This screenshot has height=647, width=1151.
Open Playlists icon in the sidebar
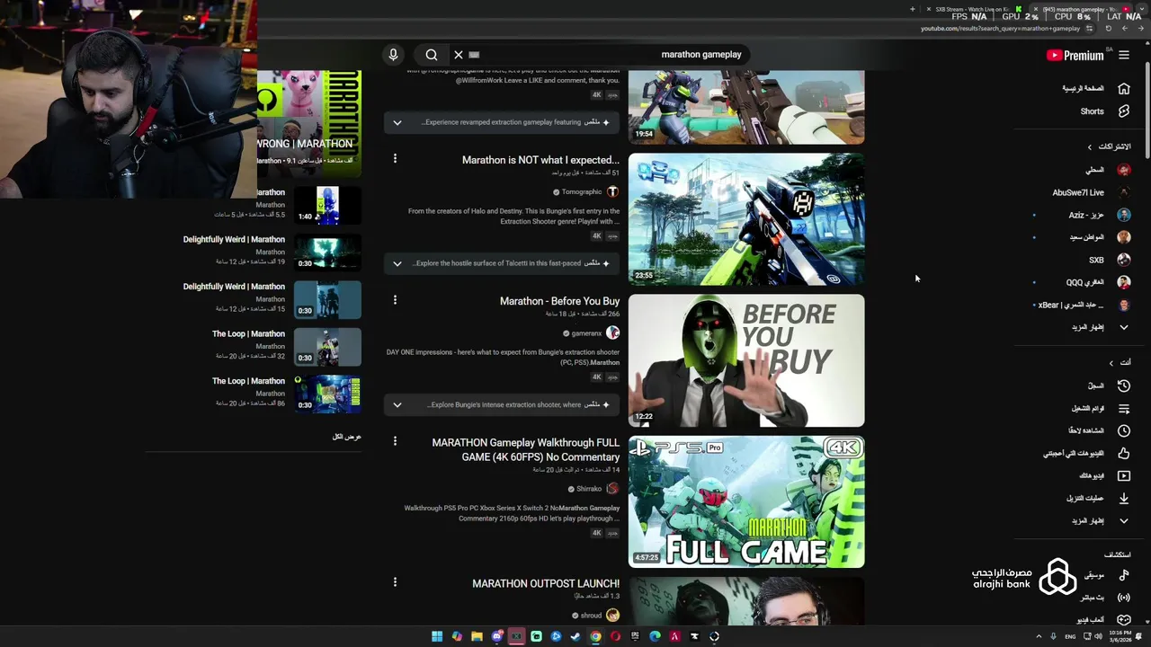[1124, 408]
